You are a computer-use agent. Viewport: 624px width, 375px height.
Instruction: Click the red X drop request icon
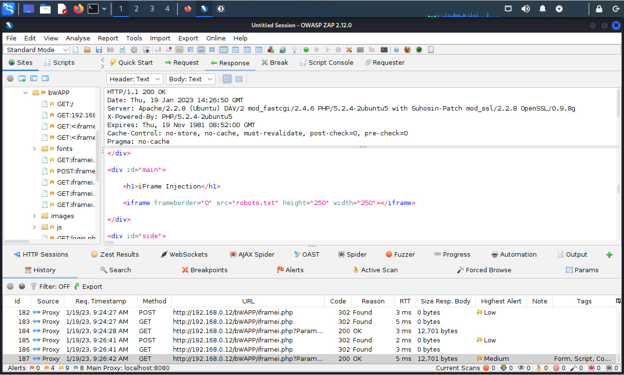point(349,50)
